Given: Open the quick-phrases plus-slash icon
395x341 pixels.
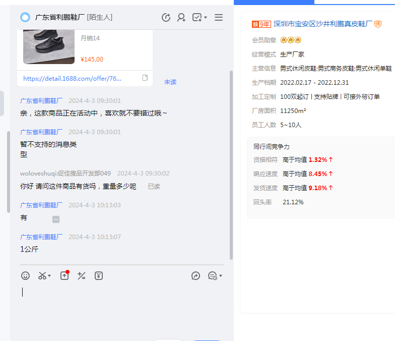Looking at the screenshot, I should tap(81, 276).
